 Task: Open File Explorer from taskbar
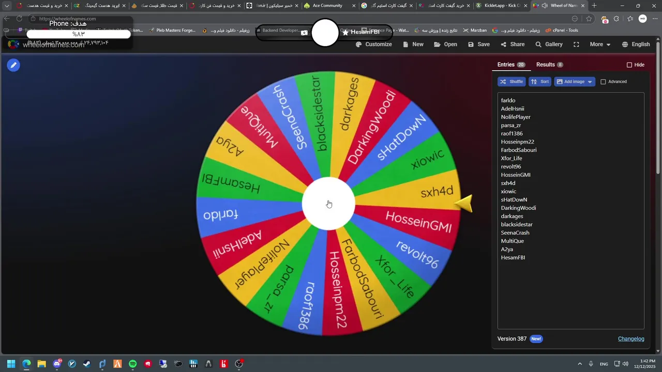point(41,364)
